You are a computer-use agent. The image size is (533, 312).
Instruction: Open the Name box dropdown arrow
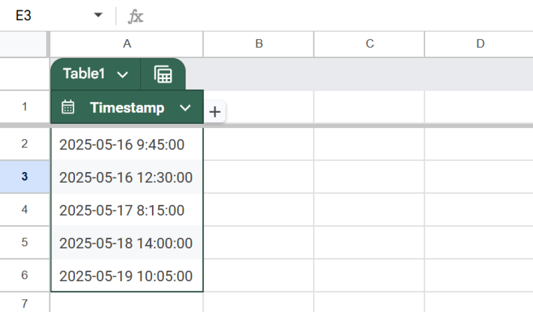[98, 16]
